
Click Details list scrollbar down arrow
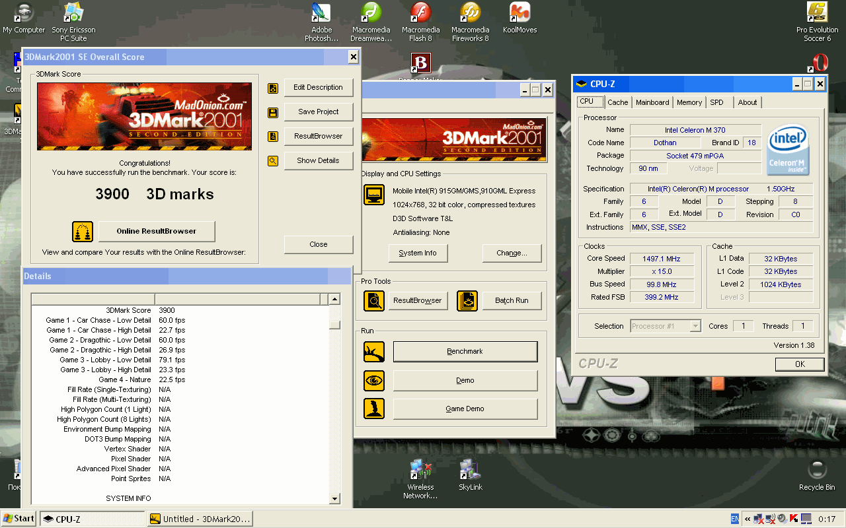(334, 499)
